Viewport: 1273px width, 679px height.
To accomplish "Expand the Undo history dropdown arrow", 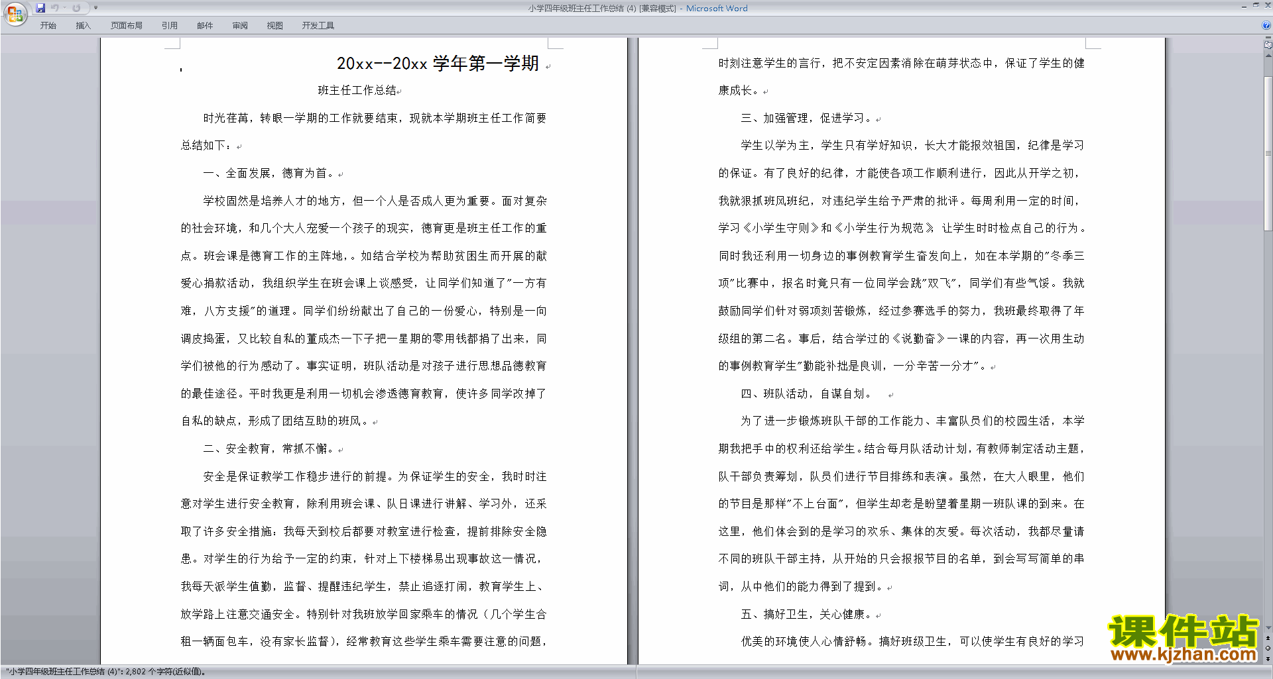I will 65,8.
